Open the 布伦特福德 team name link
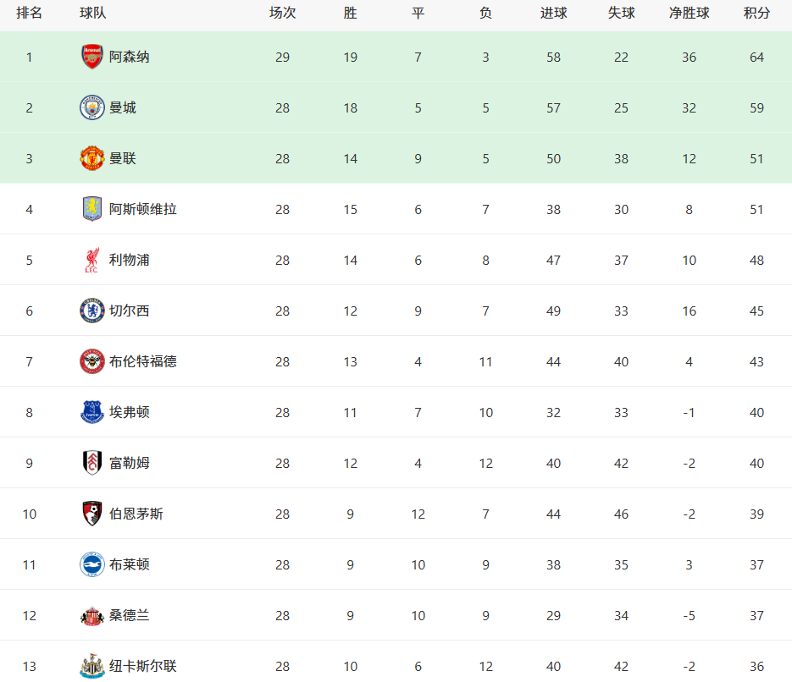792x682 pixels. click(x=142, y=362)
